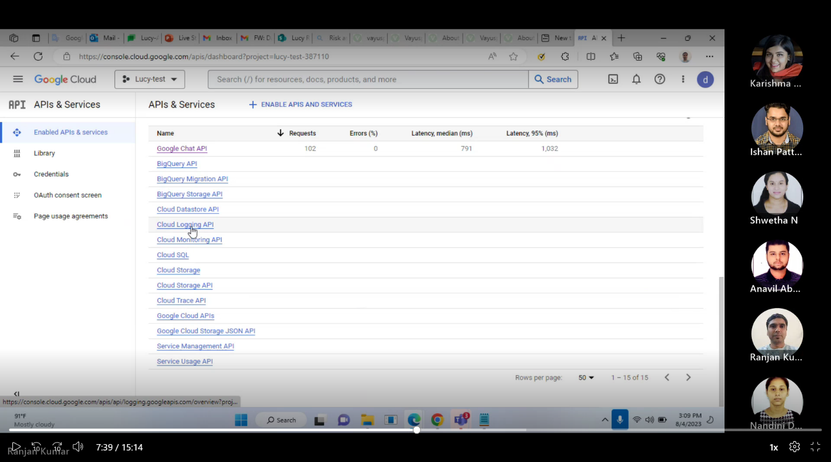This screenshot has height=462, width=831.
Task: Reload the page with the refresh icon
Action: (x=38, y=56)
